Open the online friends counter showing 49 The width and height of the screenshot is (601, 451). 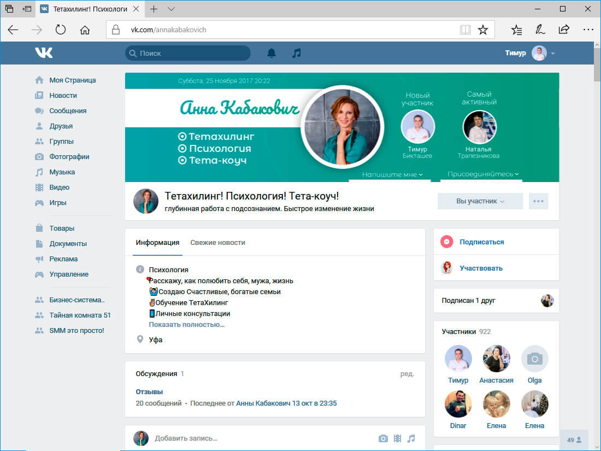tap(574, 440)
